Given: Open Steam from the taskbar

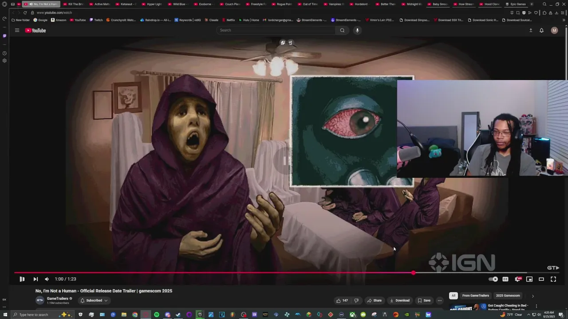Looking at the screenshot, I should tap(178, 315).
